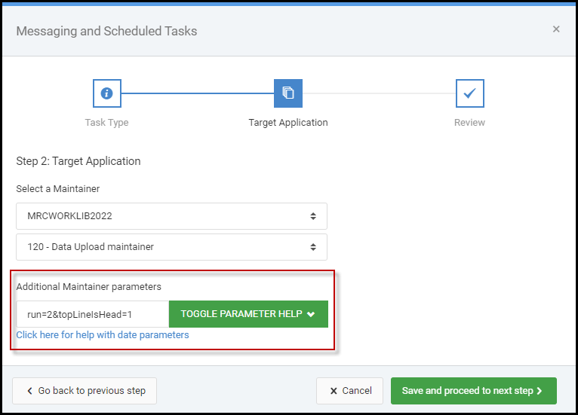Select the Task Type step label
578x415 pixels.
[x=106, y=122]
